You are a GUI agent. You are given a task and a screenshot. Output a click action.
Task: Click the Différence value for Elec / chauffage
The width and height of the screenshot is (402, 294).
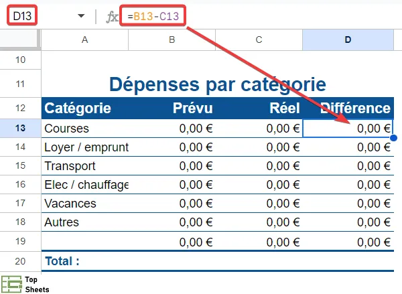(348, 185)
